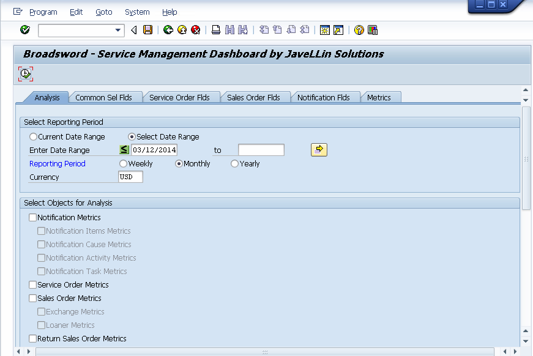Click the Find binoculars icon
The height and width of the screenshot is (356, 533).
pyautogui.click(x=230, y=30)
